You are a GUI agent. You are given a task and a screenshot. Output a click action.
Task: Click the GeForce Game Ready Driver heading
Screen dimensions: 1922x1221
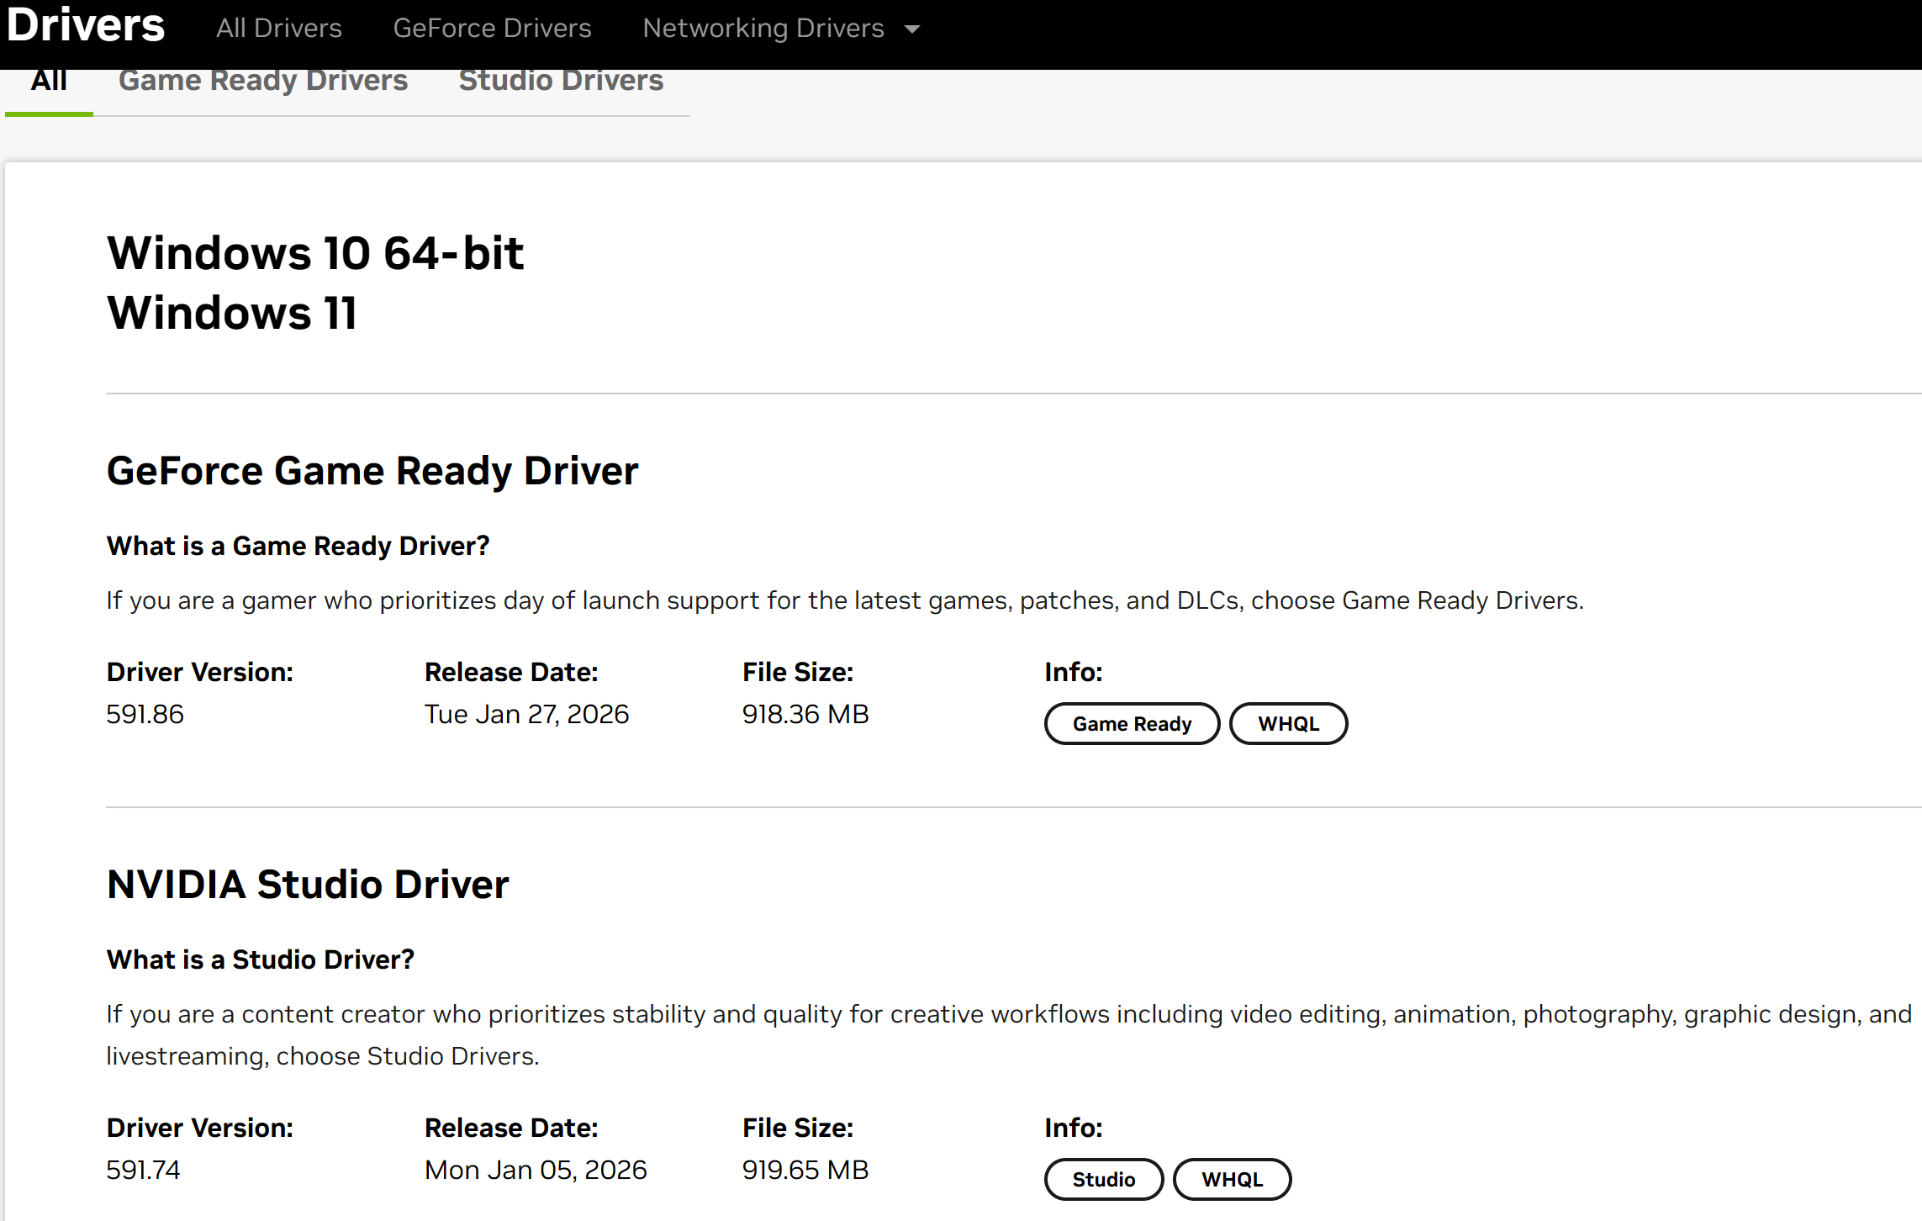(x=372, y=471)
